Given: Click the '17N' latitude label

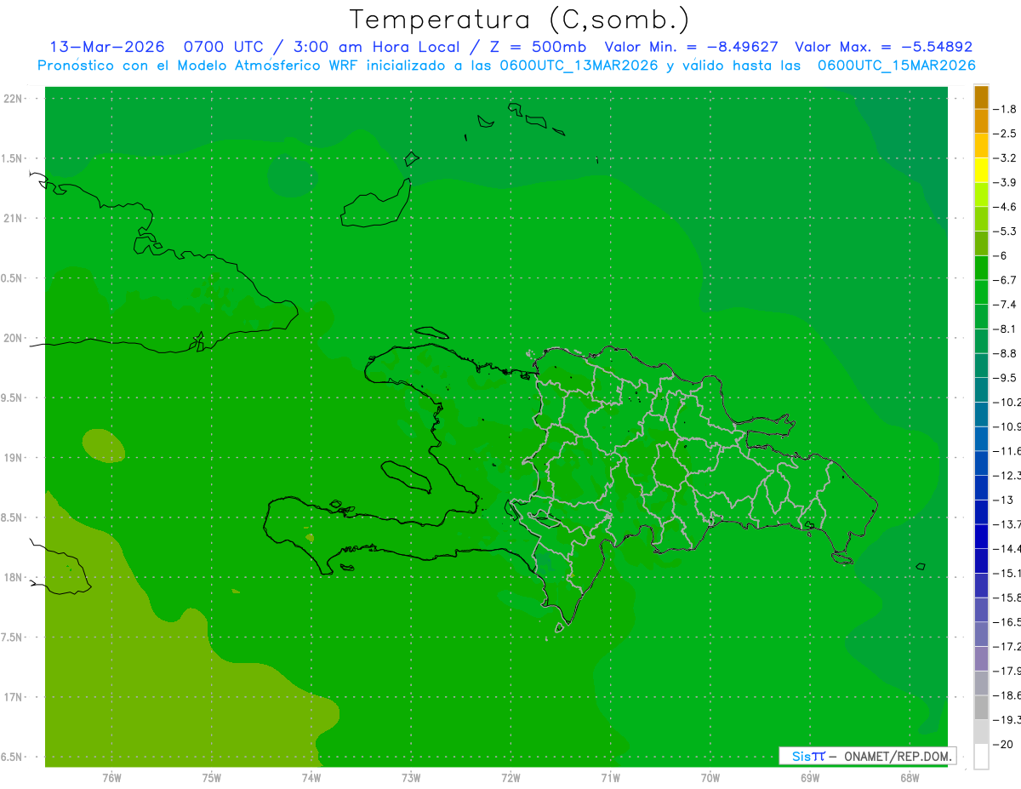Looking at the screenshot, I should coord(13,697).
